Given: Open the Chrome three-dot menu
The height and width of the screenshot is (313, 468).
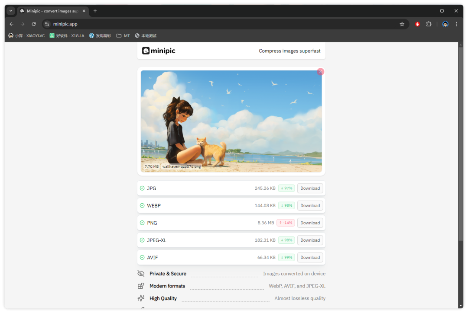Looking at the screenshot, I should (456, 24).
